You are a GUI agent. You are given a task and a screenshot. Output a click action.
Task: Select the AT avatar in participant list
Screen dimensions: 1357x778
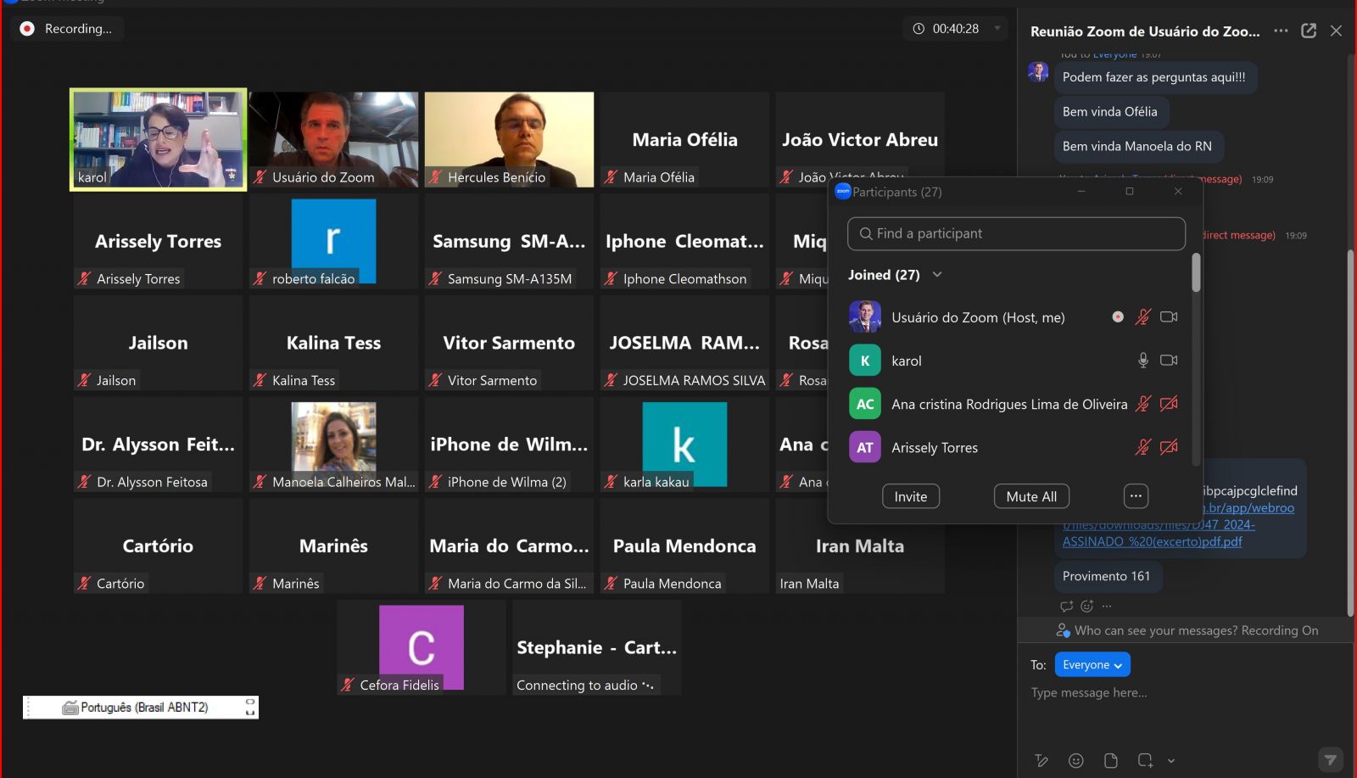click(x=865, y=447)
